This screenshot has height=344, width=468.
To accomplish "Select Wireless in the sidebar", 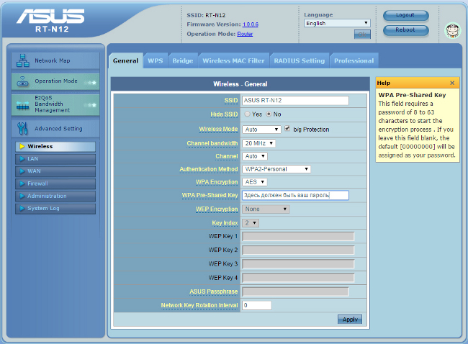I will click(55, 147).
